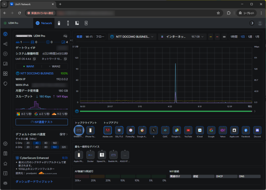Click the green timeline bar below the chart
Image resolution: width=266 pixels, height=190 pixels.
[x=166, y=111]
